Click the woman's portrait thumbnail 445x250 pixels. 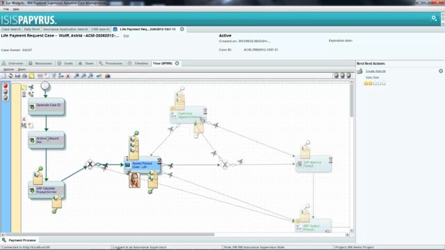pyautogui.click(x=134, y=181)
